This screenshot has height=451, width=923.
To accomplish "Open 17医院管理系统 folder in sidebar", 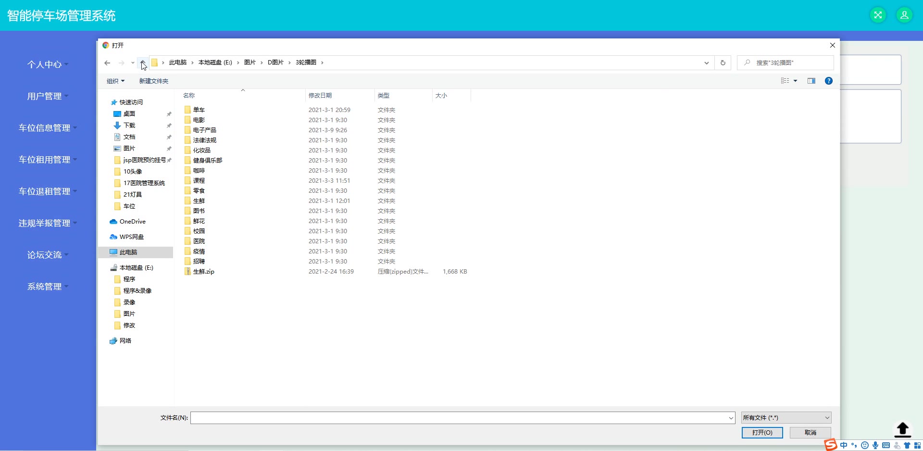I will click(x=144, y=183).
